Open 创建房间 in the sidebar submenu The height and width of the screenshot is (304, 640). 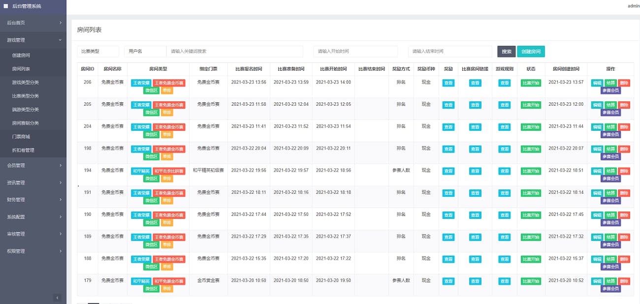coord(21,56)
